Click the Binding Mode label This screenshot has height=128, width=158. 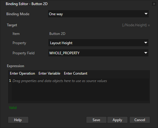[18, 14]
